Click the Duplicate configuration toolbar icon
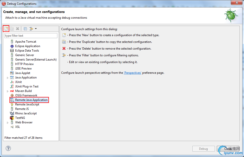Image resolution: width=244 pixels, height=157 pixels. click(x=12, y=29)
